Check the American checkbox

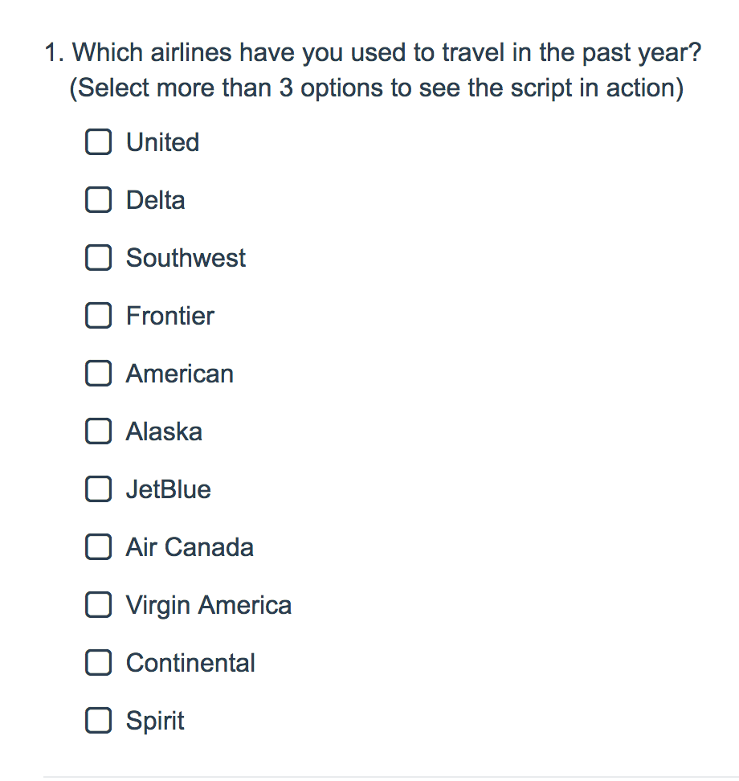pos(98,374)
